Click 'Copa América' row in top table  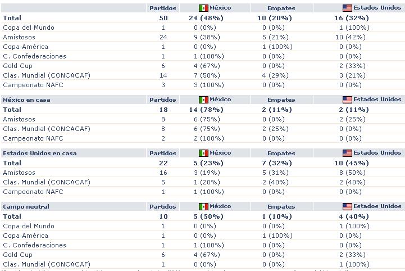(x=25, y=47)
